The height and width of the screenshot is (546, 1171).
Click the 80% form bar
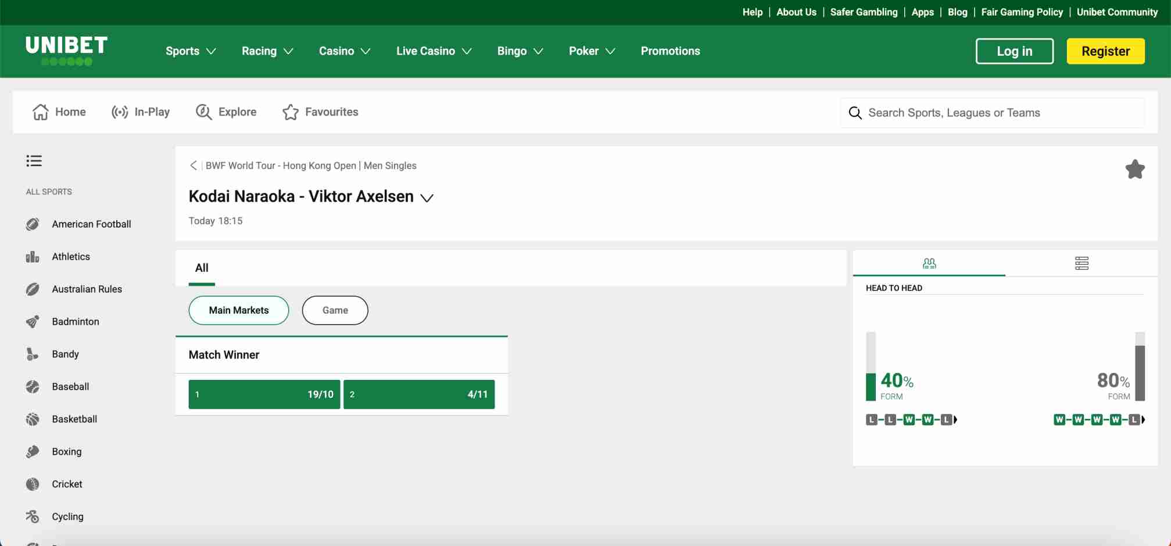tap(1140, 367)
